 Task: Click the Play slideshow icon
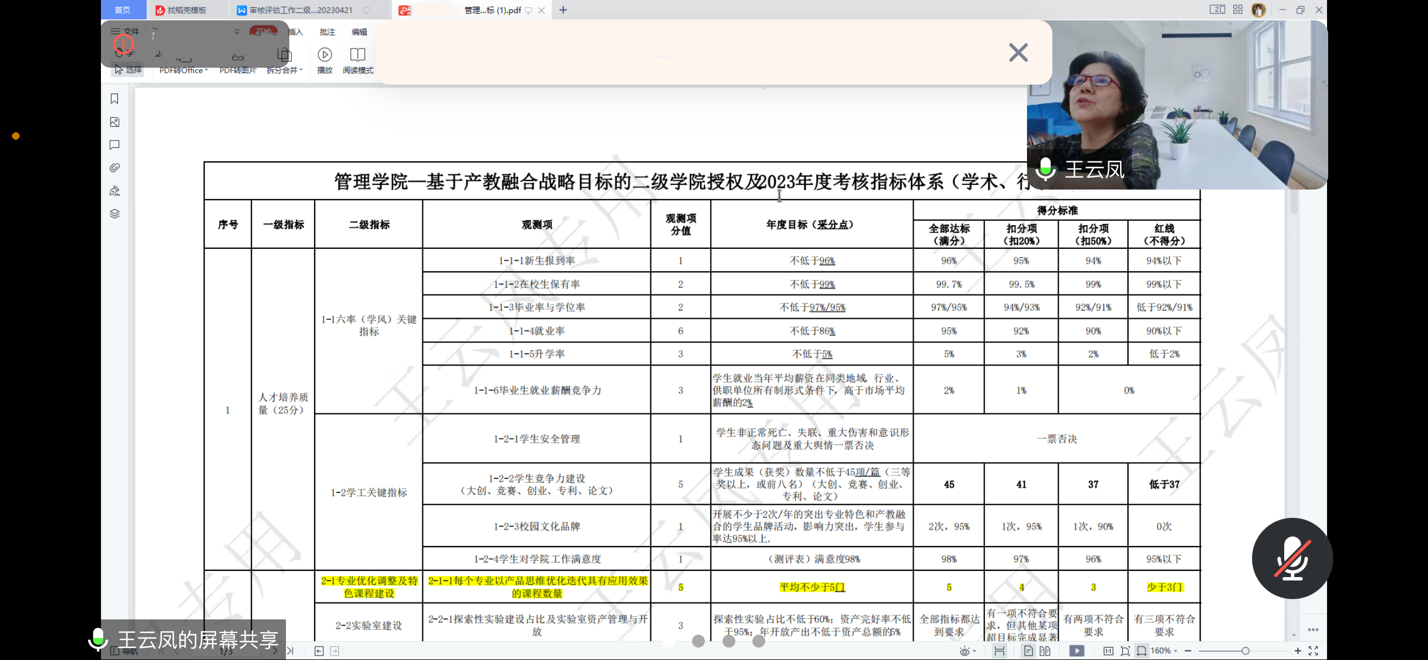[x=325, y=55]
